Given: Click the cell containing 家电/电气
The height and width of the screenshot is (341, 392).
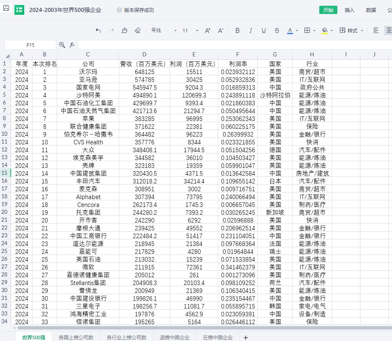Looking at the screenshot, I should tap(312, 306).
